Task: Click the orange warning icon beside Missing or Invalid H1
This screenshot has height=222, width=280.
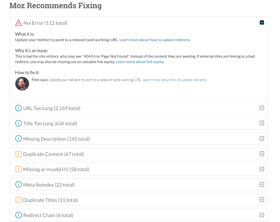Action: [18, 169]
